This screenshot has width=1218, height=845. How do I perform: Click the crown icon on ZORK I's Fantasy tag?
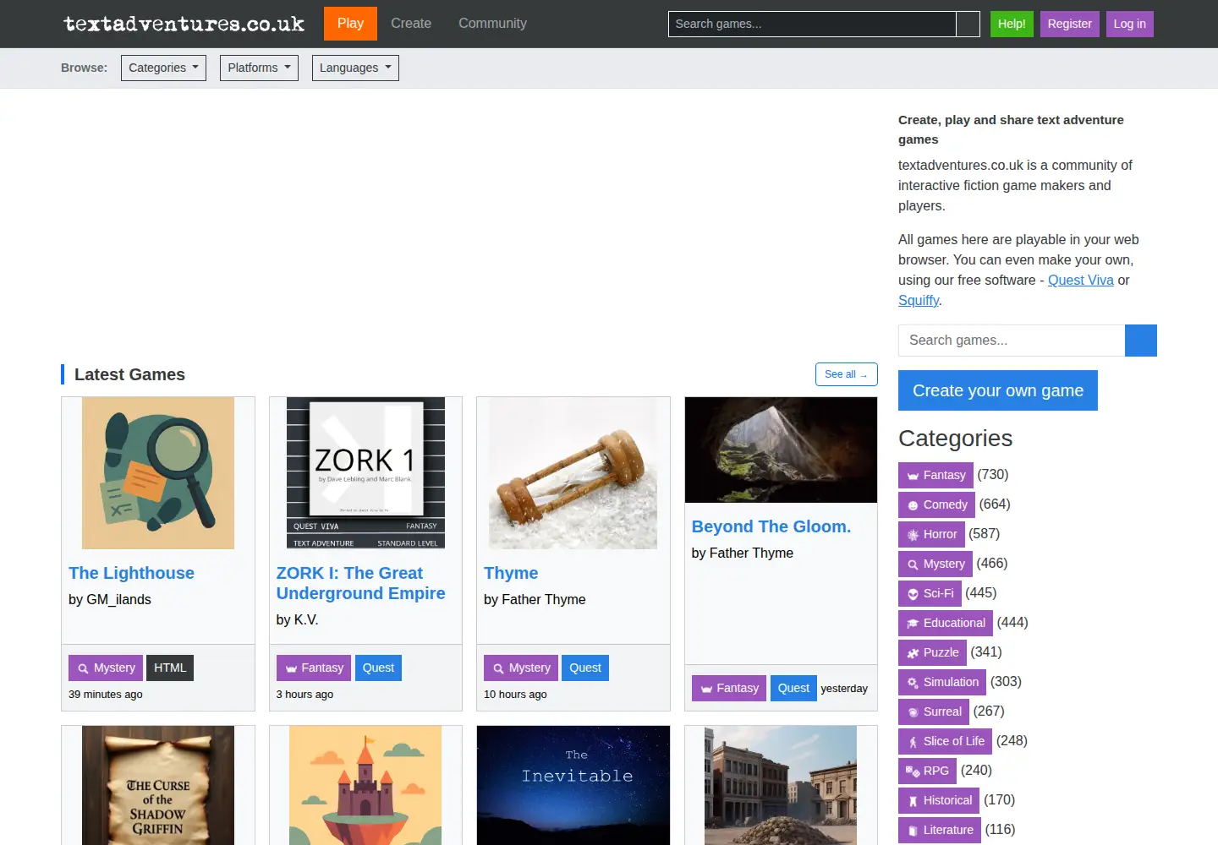point(291,668)
